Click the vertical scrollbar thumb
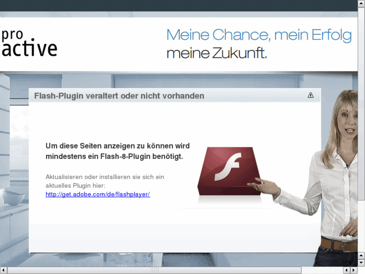 click(x=361, y=103)
